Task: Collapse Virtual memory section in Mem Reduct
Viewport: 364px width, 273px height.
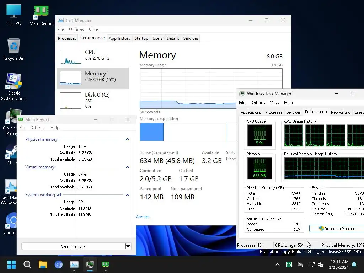Action: tap(127, 167)
